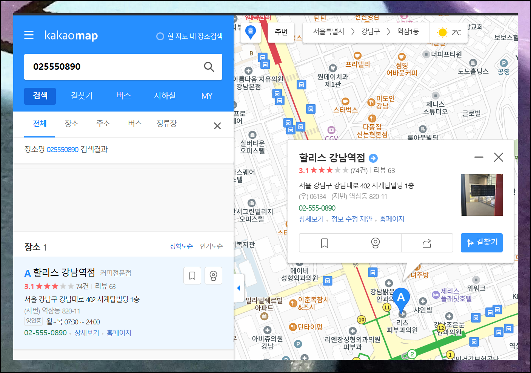Collapse the side panel with arrow handle
531x373 pixels.
click(x=239, y=288)
